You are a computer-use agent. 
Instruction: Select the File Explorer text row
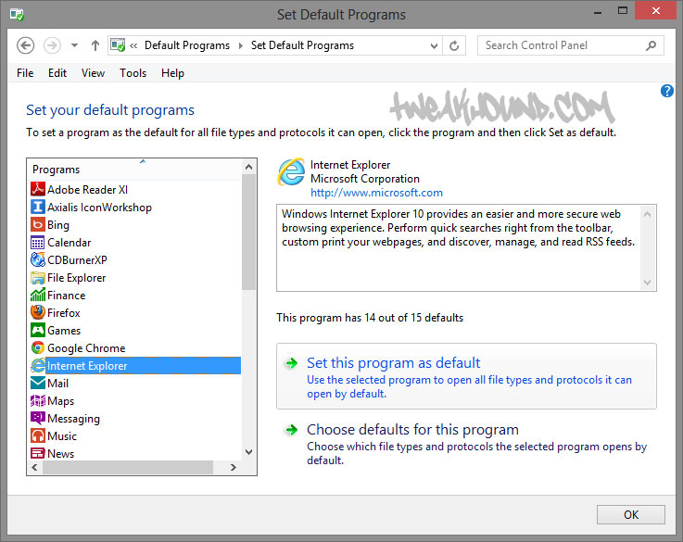point(77,277)
